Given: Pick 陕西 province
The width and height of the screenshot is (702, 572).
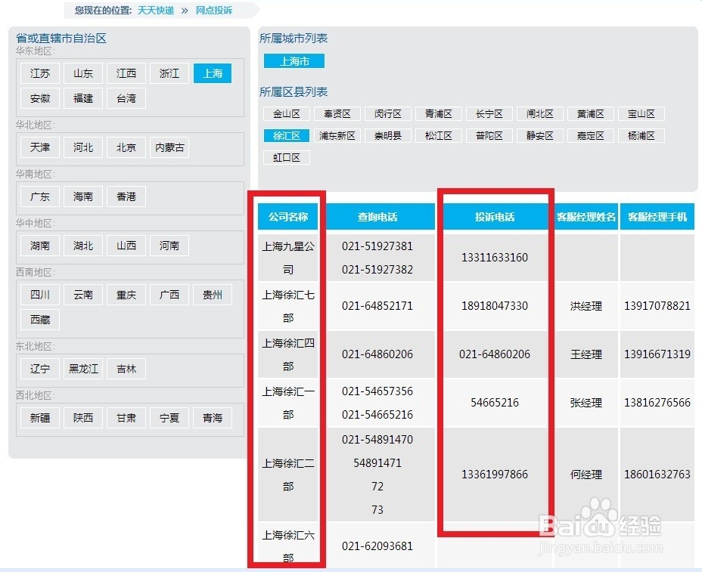Looking at the screenshot, I should [82, 418].
